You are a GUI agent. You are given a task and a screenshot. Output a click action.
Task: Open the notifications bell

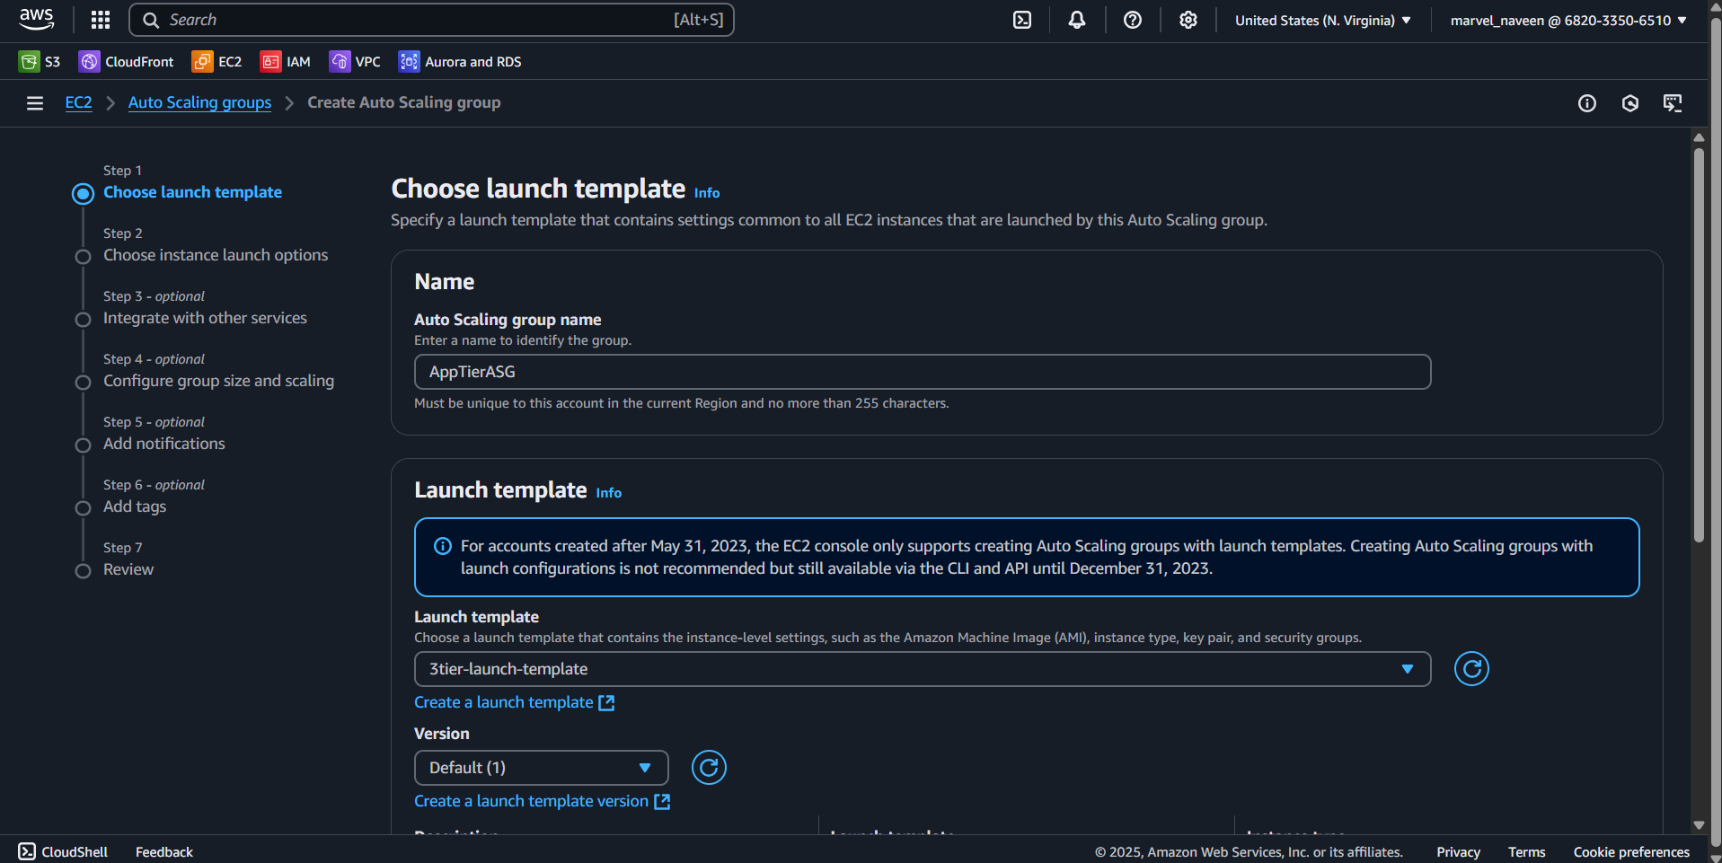coord(1077,20)
